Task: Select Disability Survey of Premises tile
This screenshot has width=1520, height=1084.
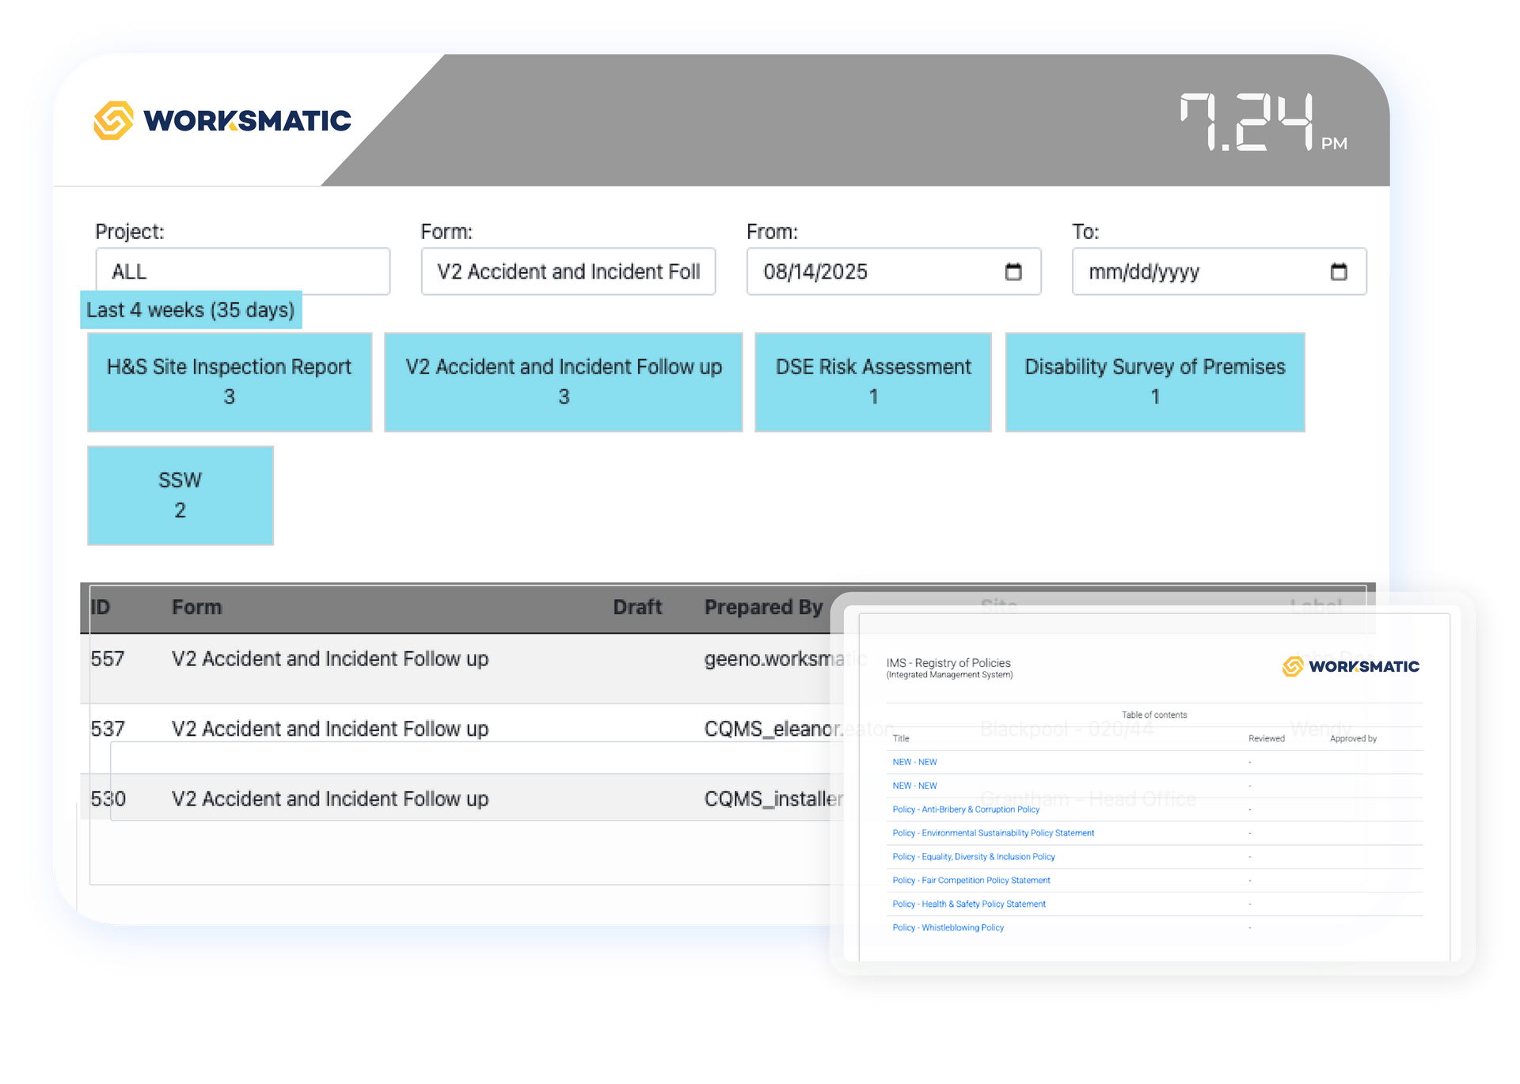Action: click(1154, 381)
